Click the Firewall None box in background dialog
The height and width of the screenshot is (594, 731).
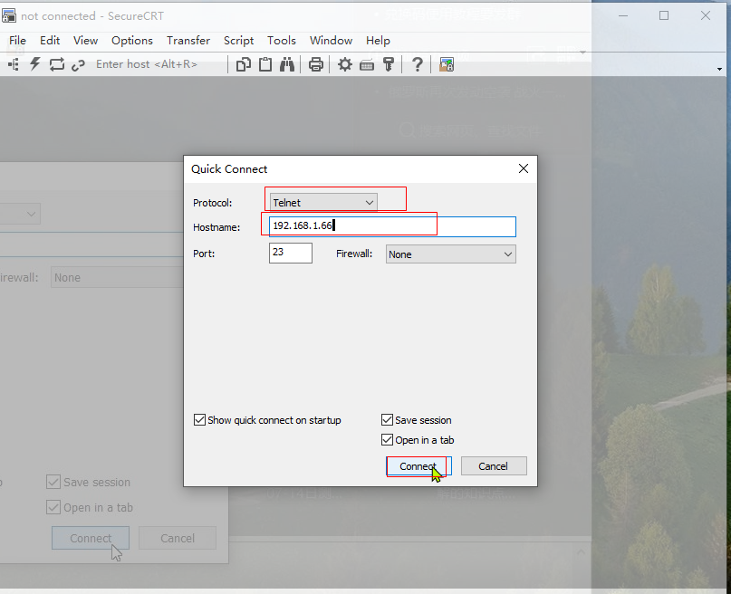(x=117, y=278)
